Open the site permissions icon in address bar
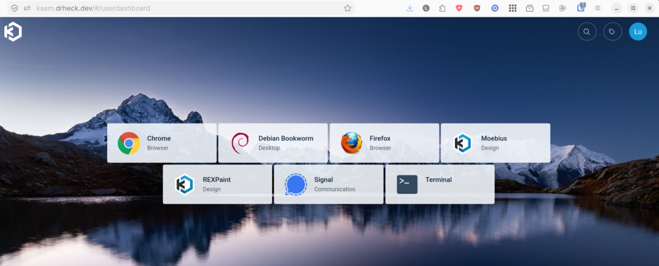Viewport: 659px width, 266px height. pyautogui.click(x=27, y=8)
